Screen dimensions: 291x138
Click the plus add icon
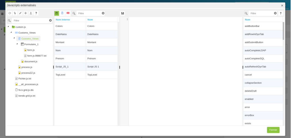click(26, 13)
